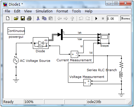Viewport: 134px width, 107px height.
Task: Click the Diode1 window title icon
Action: coord(5,4)
